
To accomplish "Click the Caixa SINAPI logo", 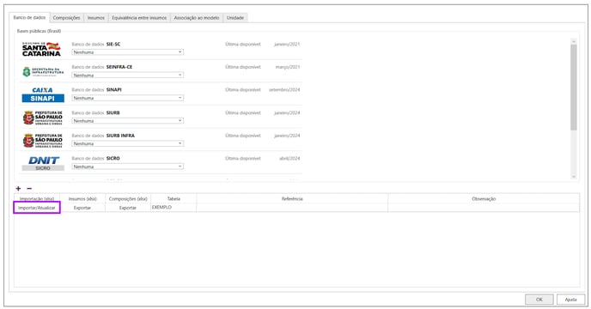I will 43,94.
